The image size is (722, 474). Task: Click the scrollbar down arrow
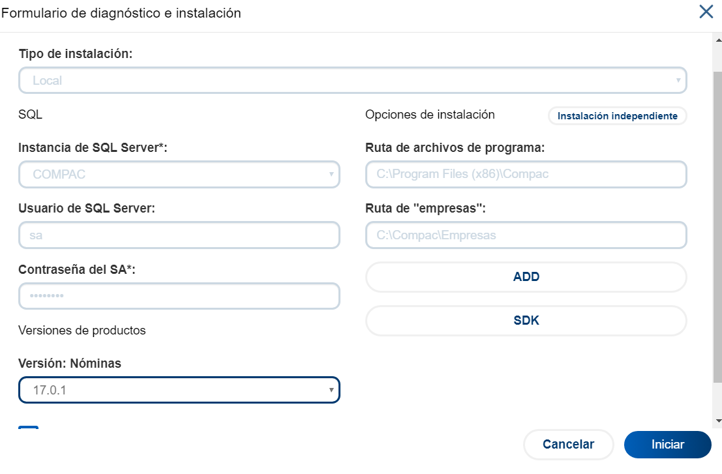tap(717, 421)
